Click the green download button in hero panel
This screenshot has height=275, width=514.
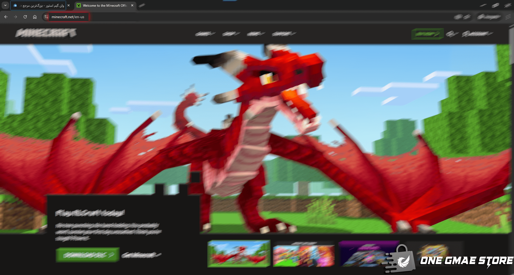87,255
